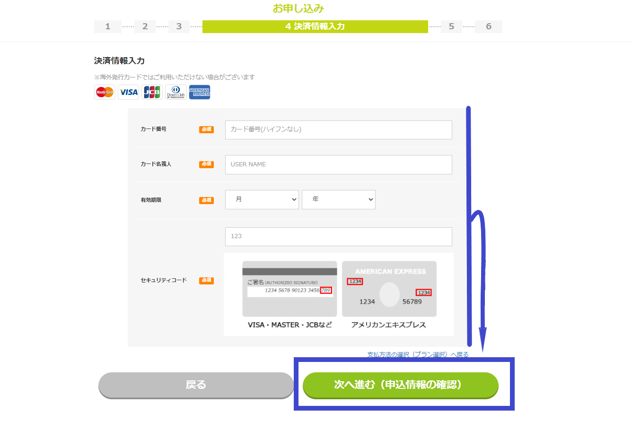Click 次へ進む（申込情報の確認） button

[401, 385]
